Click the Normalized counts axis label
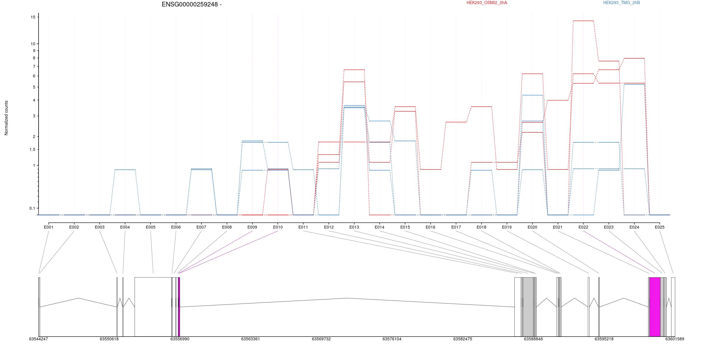The image size is (707, 353). 6,118
